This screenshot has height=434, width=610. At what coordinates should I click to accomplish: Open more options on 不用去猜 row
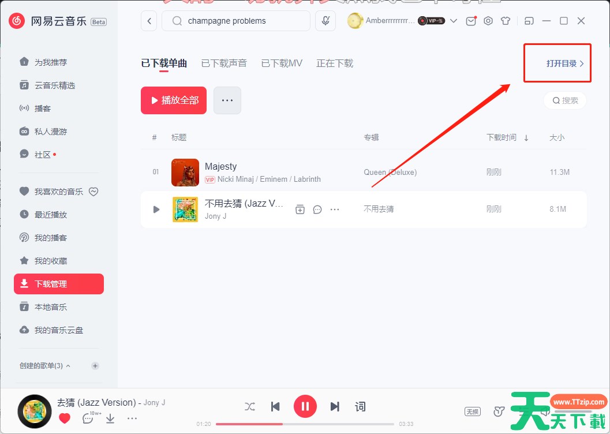335,209
